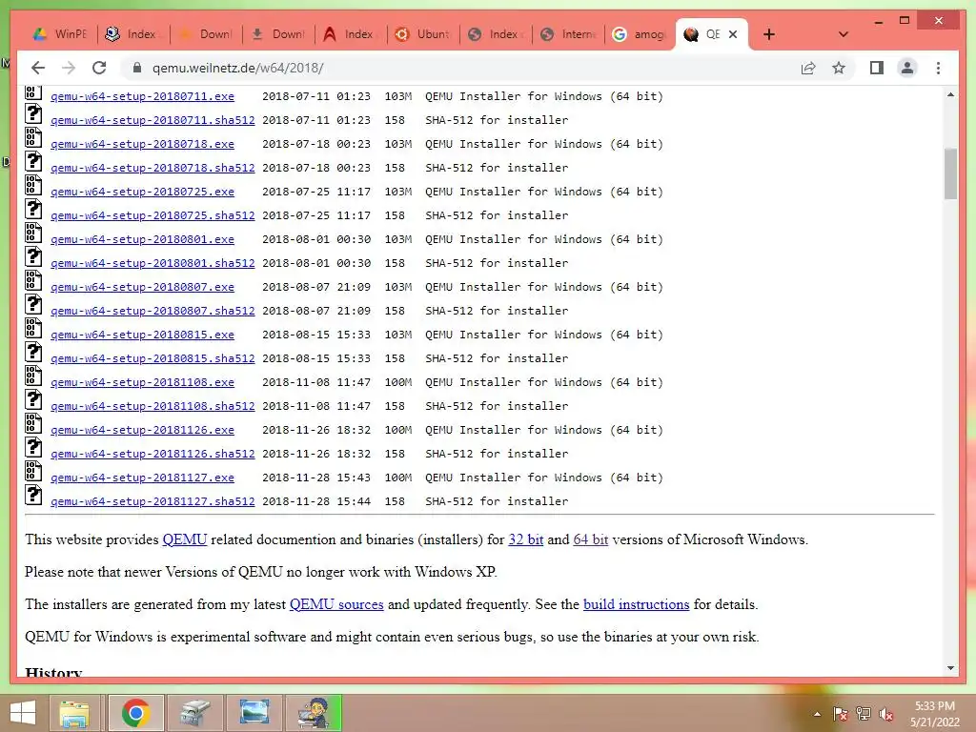The image size is (976, 732).
Task: Click the date 2018-08-07 21:09 of 20180807.exe
Action: [316, 288]
